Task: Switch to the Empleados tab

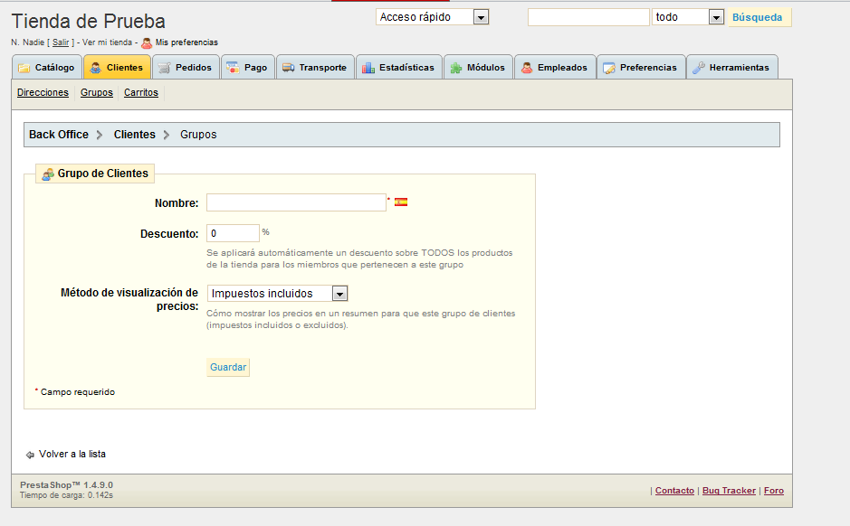Action: pyautogui.click(x=553, y=68)
